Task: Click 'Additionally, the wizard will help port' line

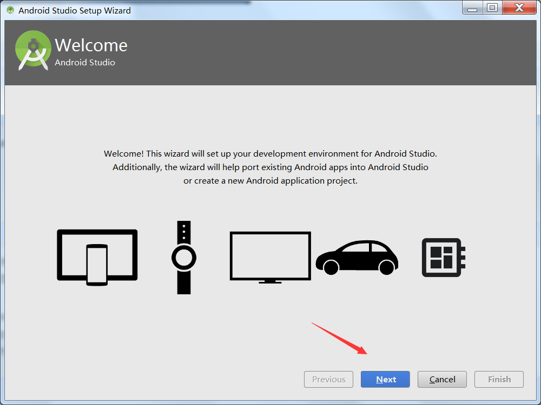Action: click(x=270, y=167)
